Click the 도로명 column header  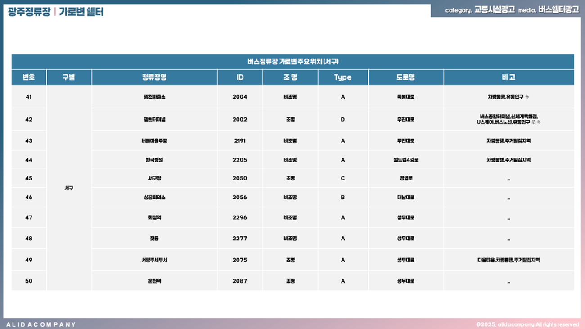point(405,77)
